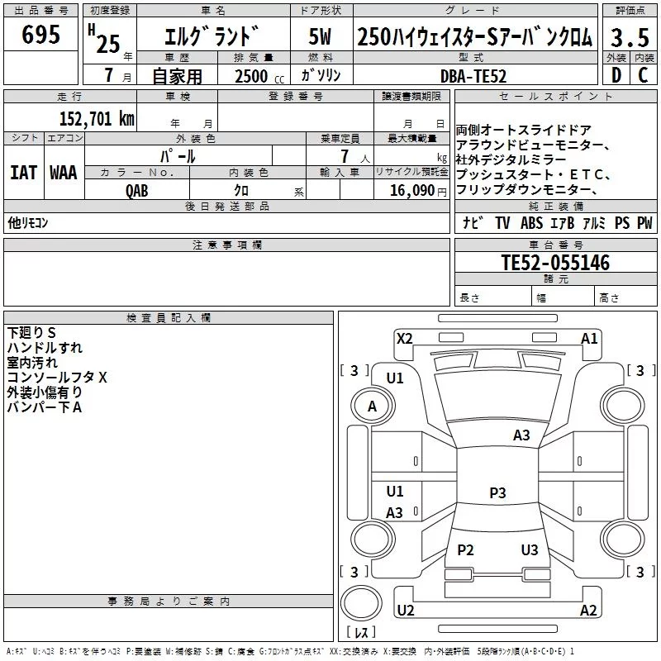Image resolution: width=661 pixels, height=661 pixels.
Task: Click the 両側オートスライドドア sales point
Action: click(523, 130)
